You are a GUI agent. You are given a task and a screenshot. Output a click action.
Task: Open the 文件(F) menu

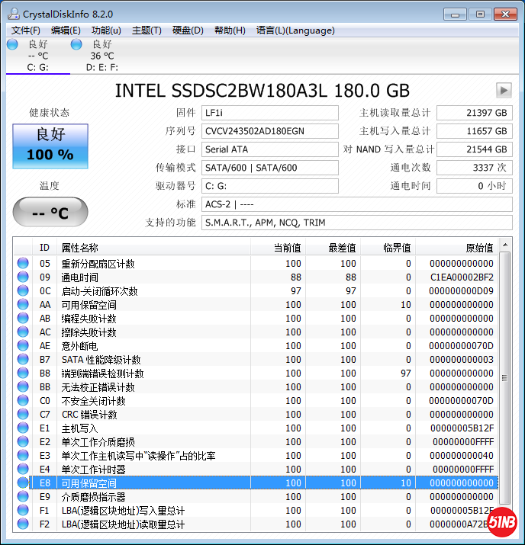click(x=25, y=30)
